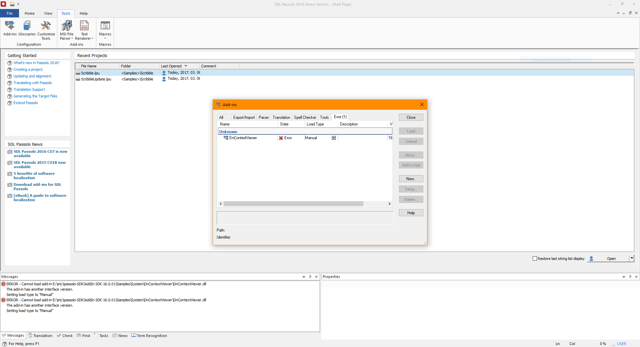The image size is (640, 347).
Task: Open the Manual load type dropdown
Action: pyautogui.click(x=334, y=138)
